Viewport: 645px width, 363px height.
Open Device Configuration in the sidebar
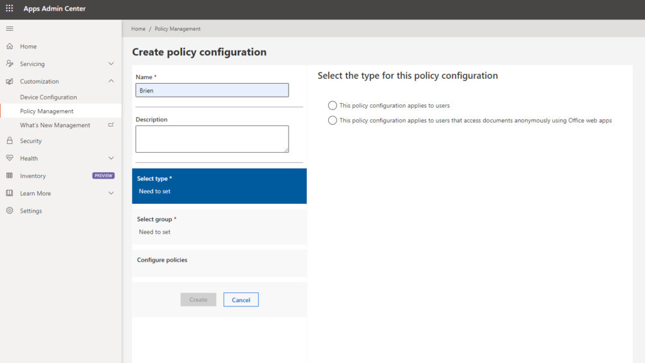[x=49, y=98]
